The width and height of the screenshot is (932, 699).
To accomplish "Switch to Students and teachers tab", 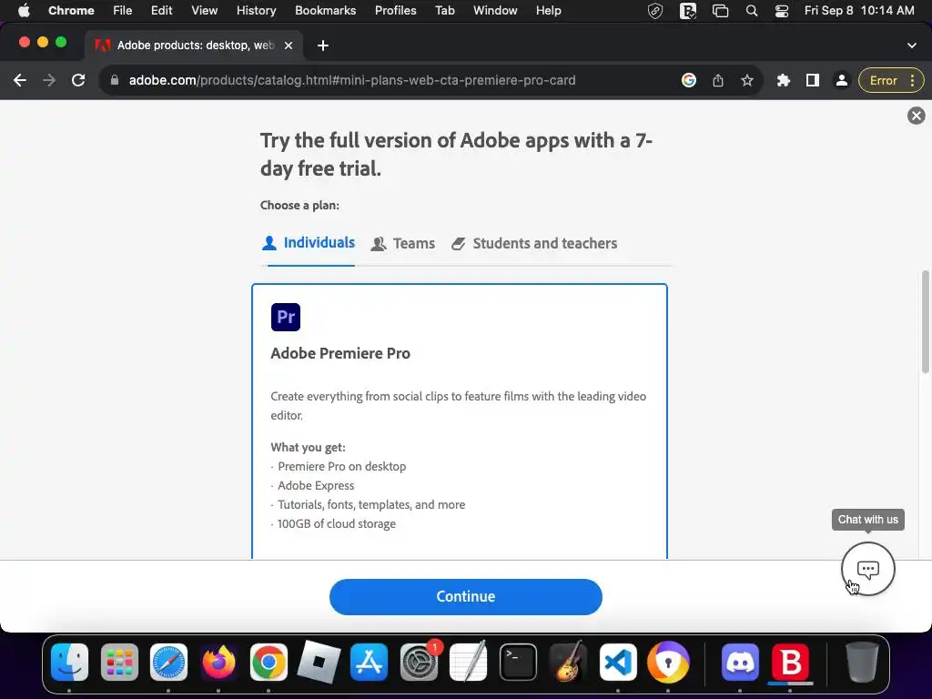I will [x=534, y=243].
